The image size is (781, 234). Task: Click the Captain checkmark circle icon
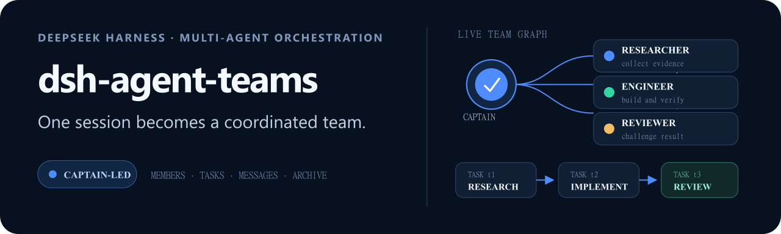[x=492, y=84]
